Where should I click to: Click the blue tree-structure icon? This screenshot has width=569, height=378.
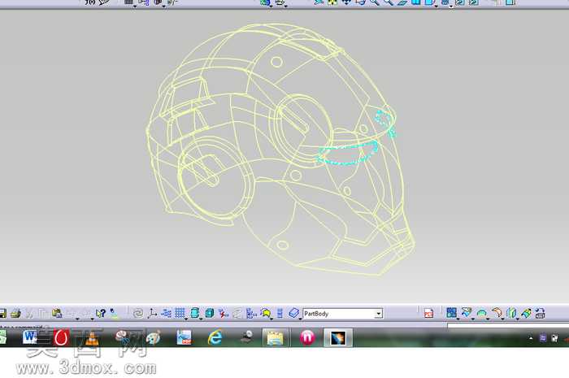(251, 313)
